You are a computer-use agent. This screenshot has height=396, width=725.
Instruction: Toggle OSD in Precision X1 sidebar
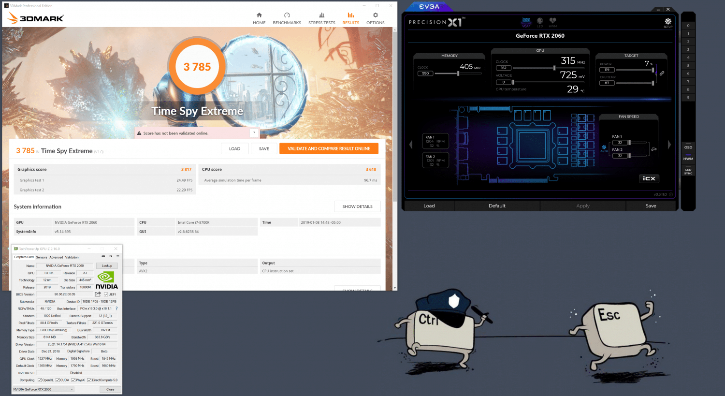point(688,147)
